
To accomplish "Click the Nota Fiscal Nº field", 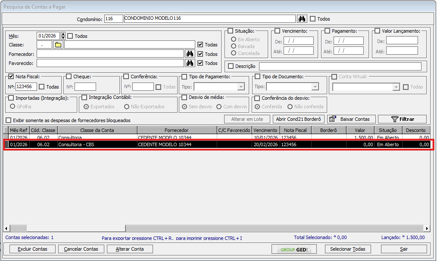I will point(26,87).
